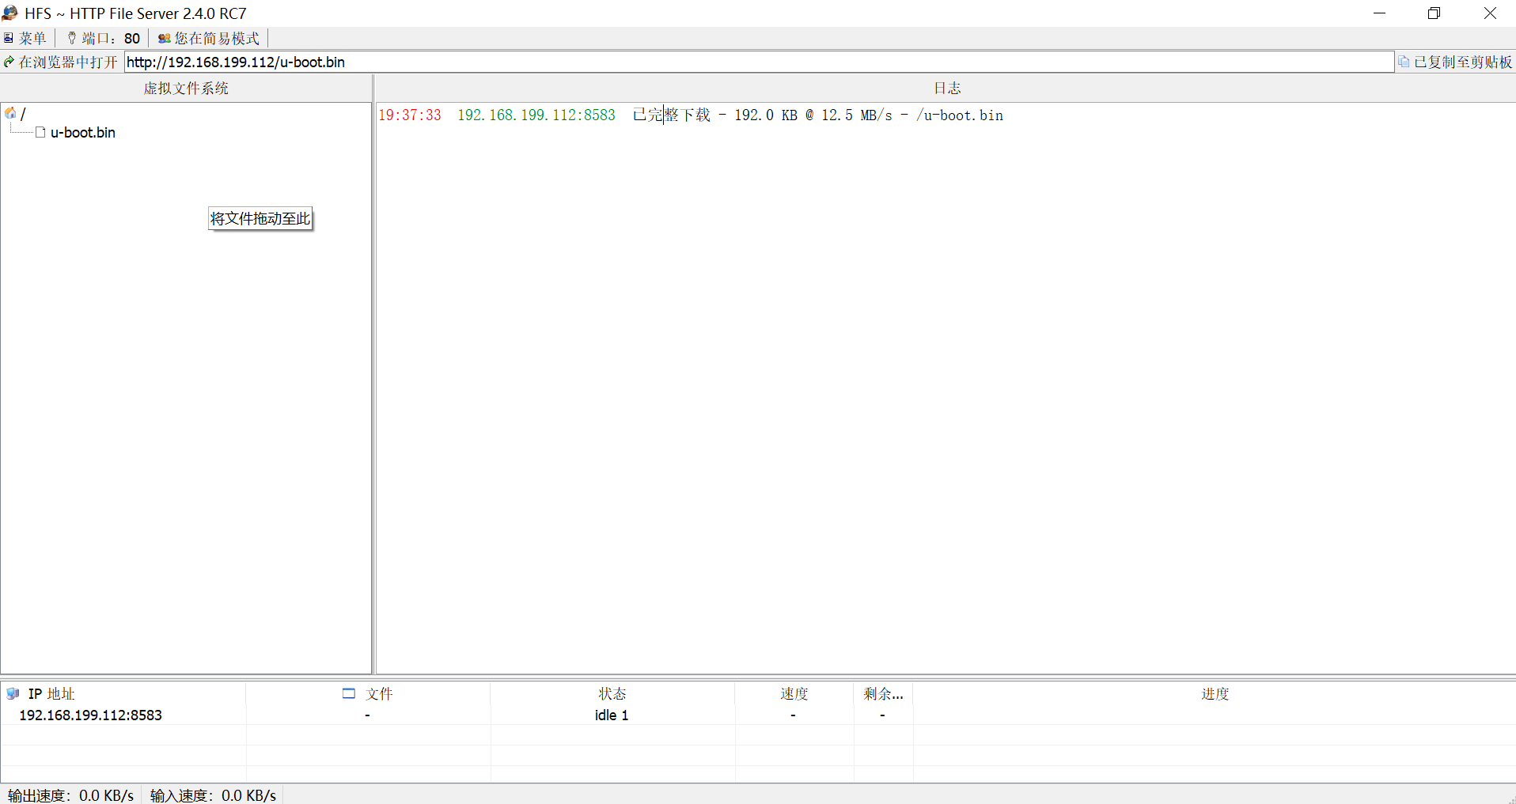Click the HFS application icon in title bar
The width and height of the screenshot is (1516, 804).
coord(10,13)
